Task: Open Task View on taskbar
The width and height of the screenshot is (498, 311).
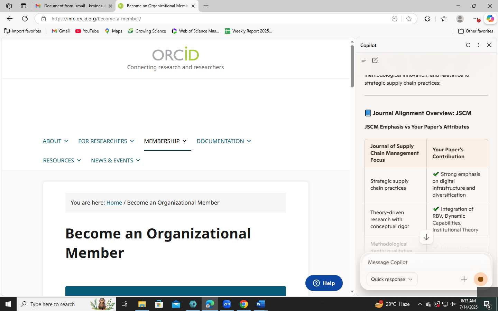Action: (124, 304)
